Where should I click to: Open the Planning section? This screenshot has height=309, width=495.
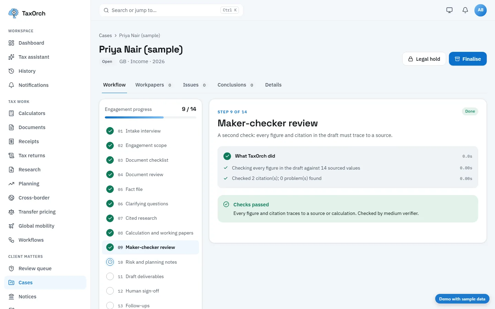[x=45, y=184]
